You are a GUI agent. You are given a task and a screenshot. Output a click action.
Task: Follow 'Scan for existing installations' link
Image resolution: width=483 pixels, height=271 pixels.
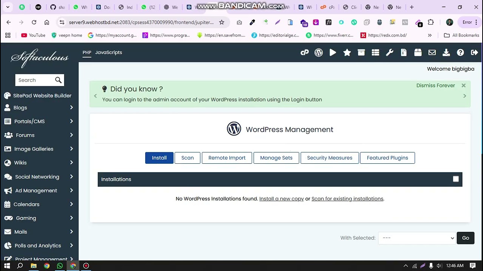348,199
